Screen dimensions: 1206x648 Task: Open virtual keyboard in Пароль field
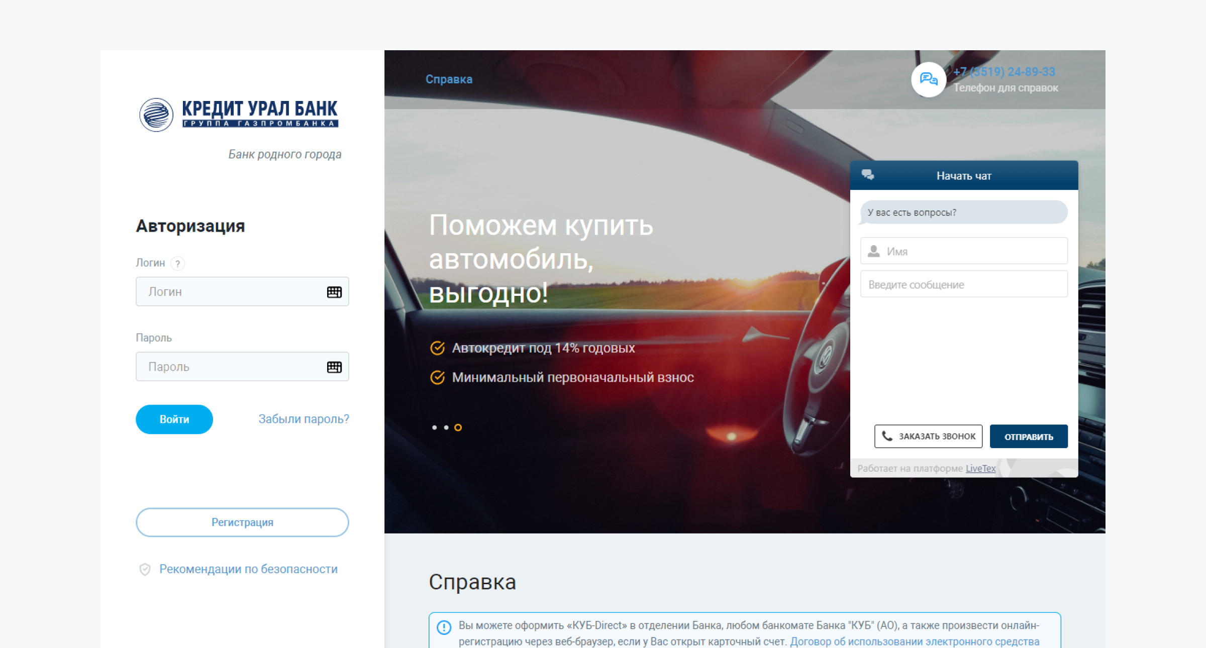pyautogui.click(x=334, y=367)
